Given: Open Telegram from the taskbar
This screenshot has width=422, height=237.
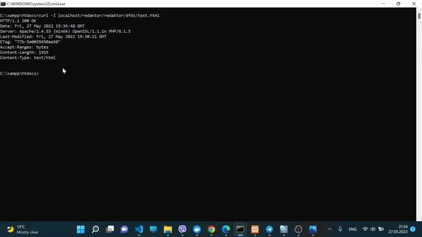Looking at the screenshot, I should click(x=270, y=229).
